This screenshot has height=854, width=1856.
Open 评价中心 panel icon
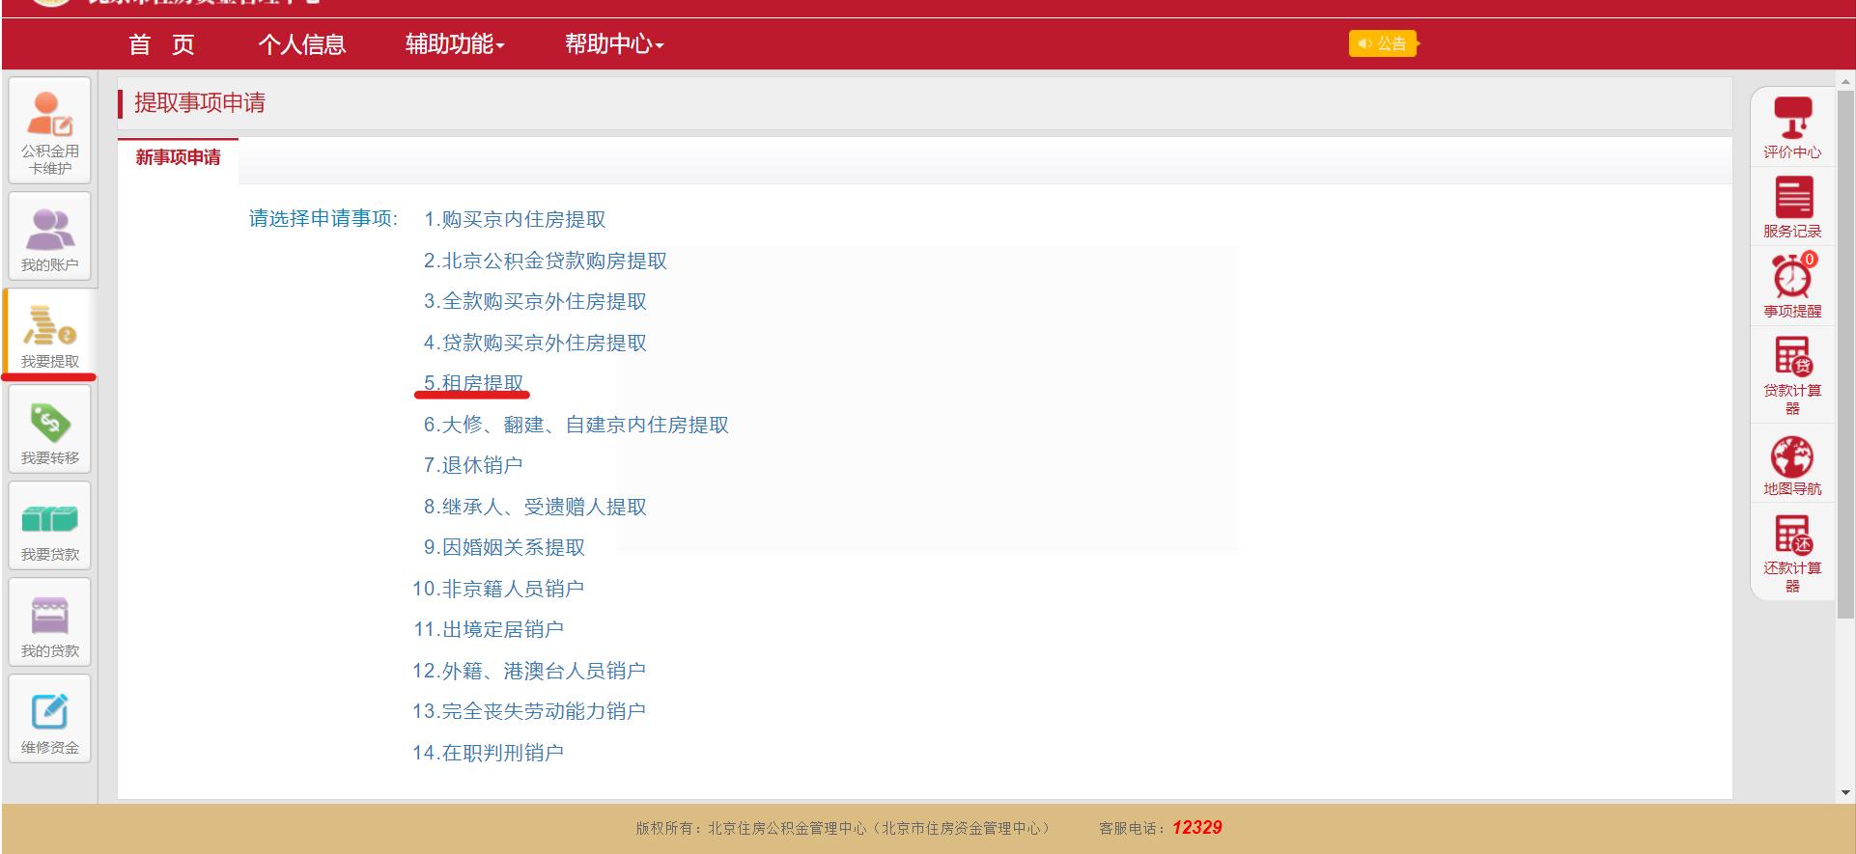pos(1792,127)
